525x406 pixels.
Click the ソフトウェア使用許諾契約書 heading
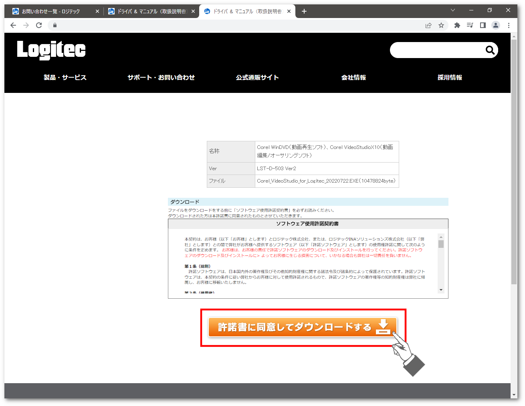307,224
